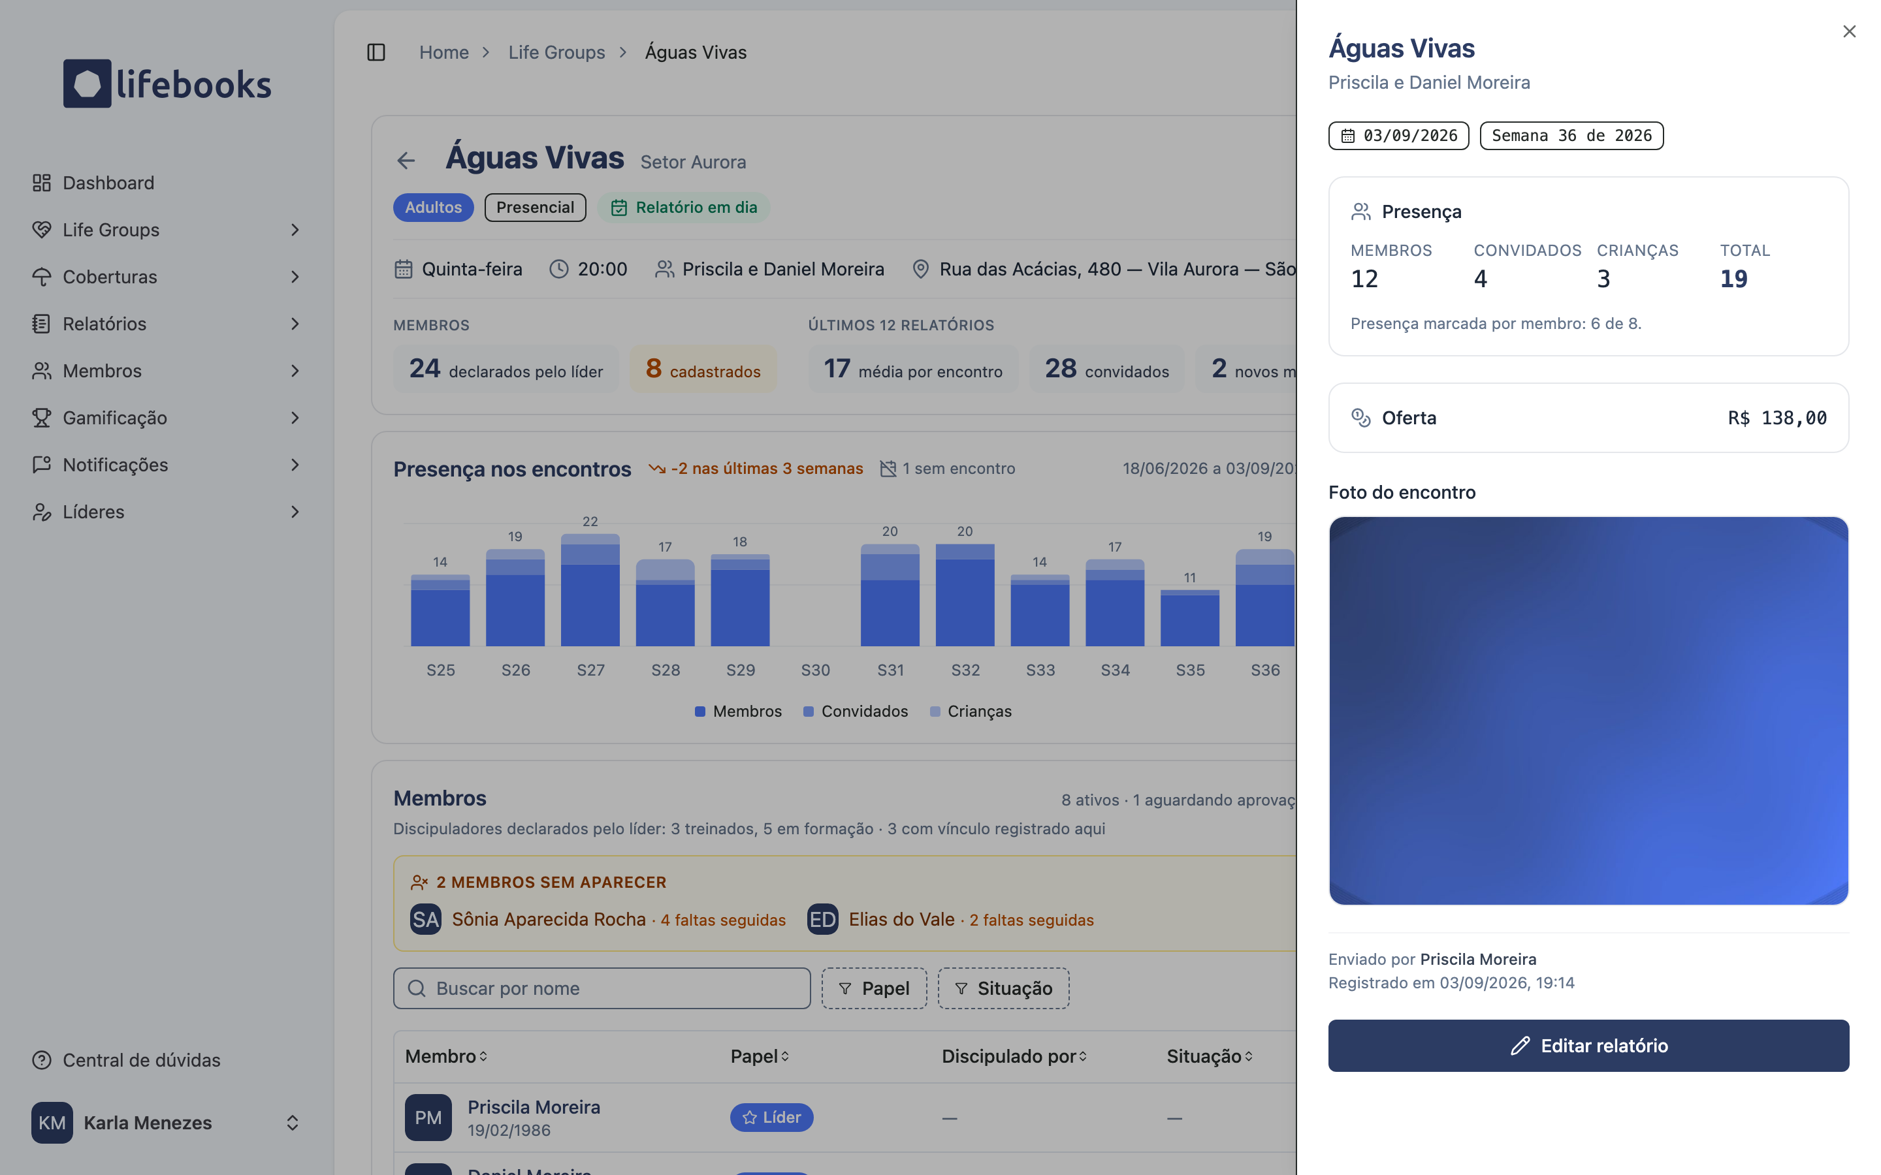This screenshot has width=1881, height=1175.
Task: Click the Gamificação trophy icon
Action: [x=42, y=417]
